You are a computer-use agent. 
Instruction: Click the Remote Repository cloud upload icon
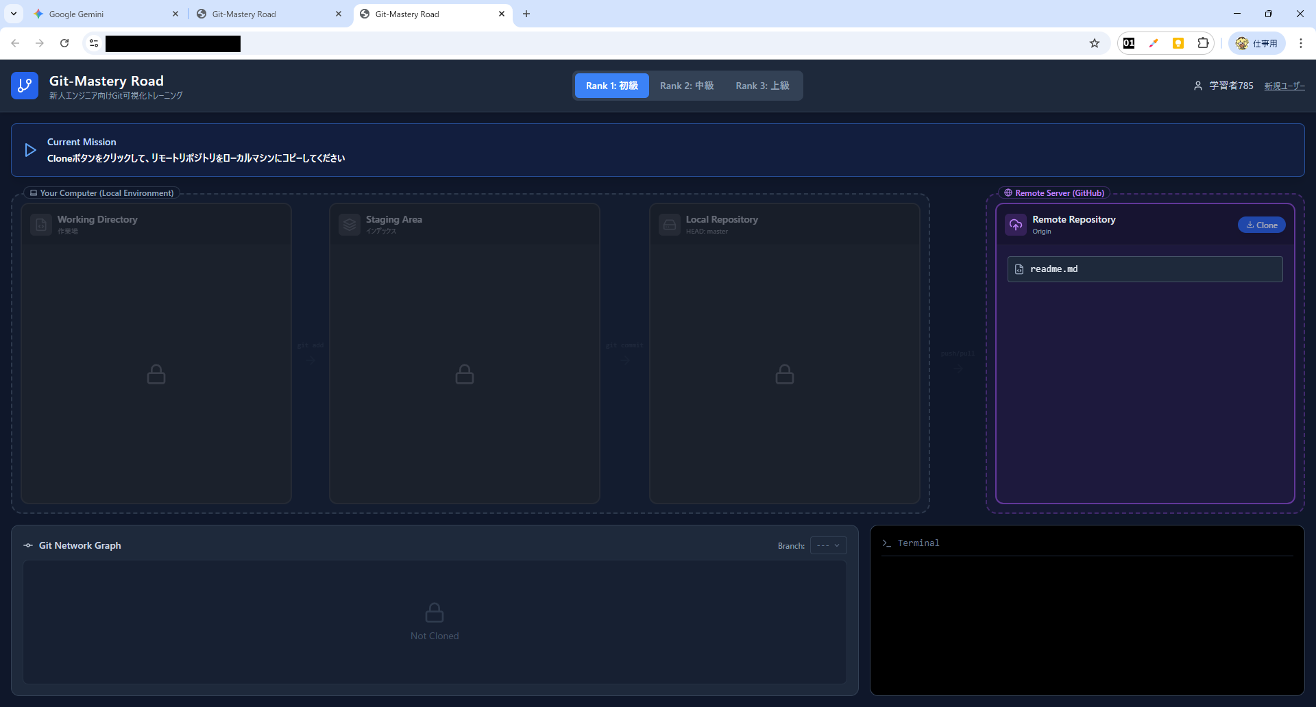point(1016,225)
